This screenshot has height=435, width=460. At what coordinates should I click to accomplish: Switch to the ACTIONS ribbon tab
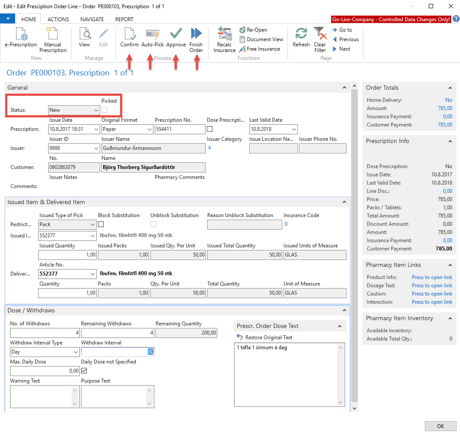58,19
